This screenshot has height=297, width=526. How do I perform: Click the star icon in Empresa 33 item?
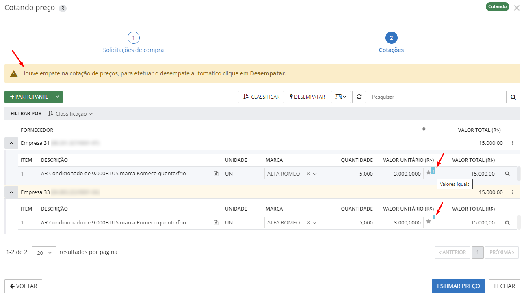pyautogui.click(x=428, y=221)
